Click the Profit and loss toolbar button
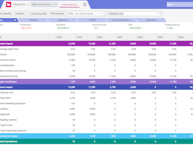This screenshot has width=193, height=145. coord(57,14)
